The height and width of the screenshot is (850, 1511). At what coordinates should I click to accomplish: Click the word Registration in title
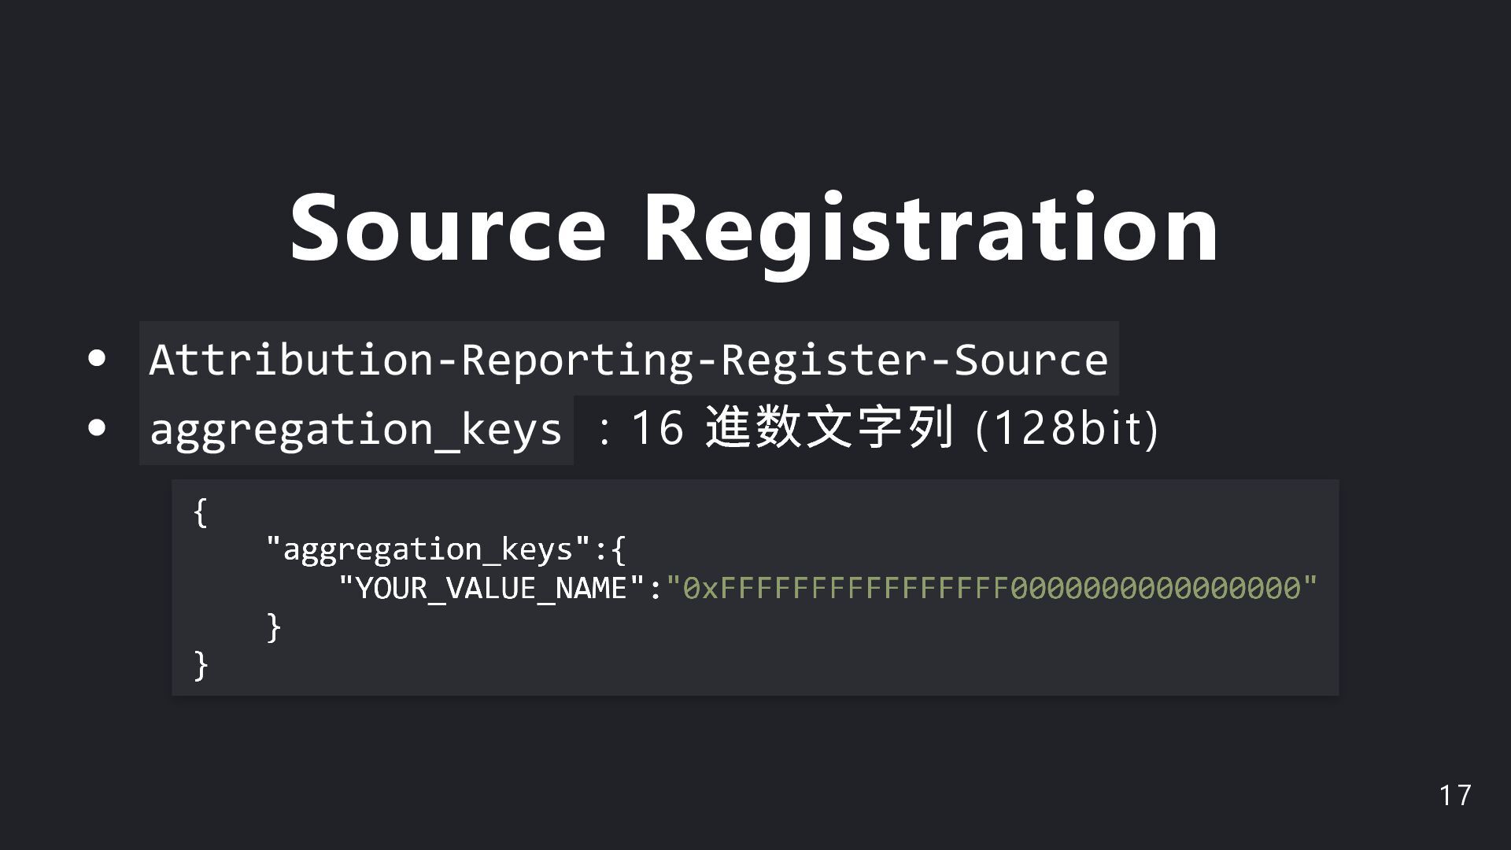click(930, 228)
